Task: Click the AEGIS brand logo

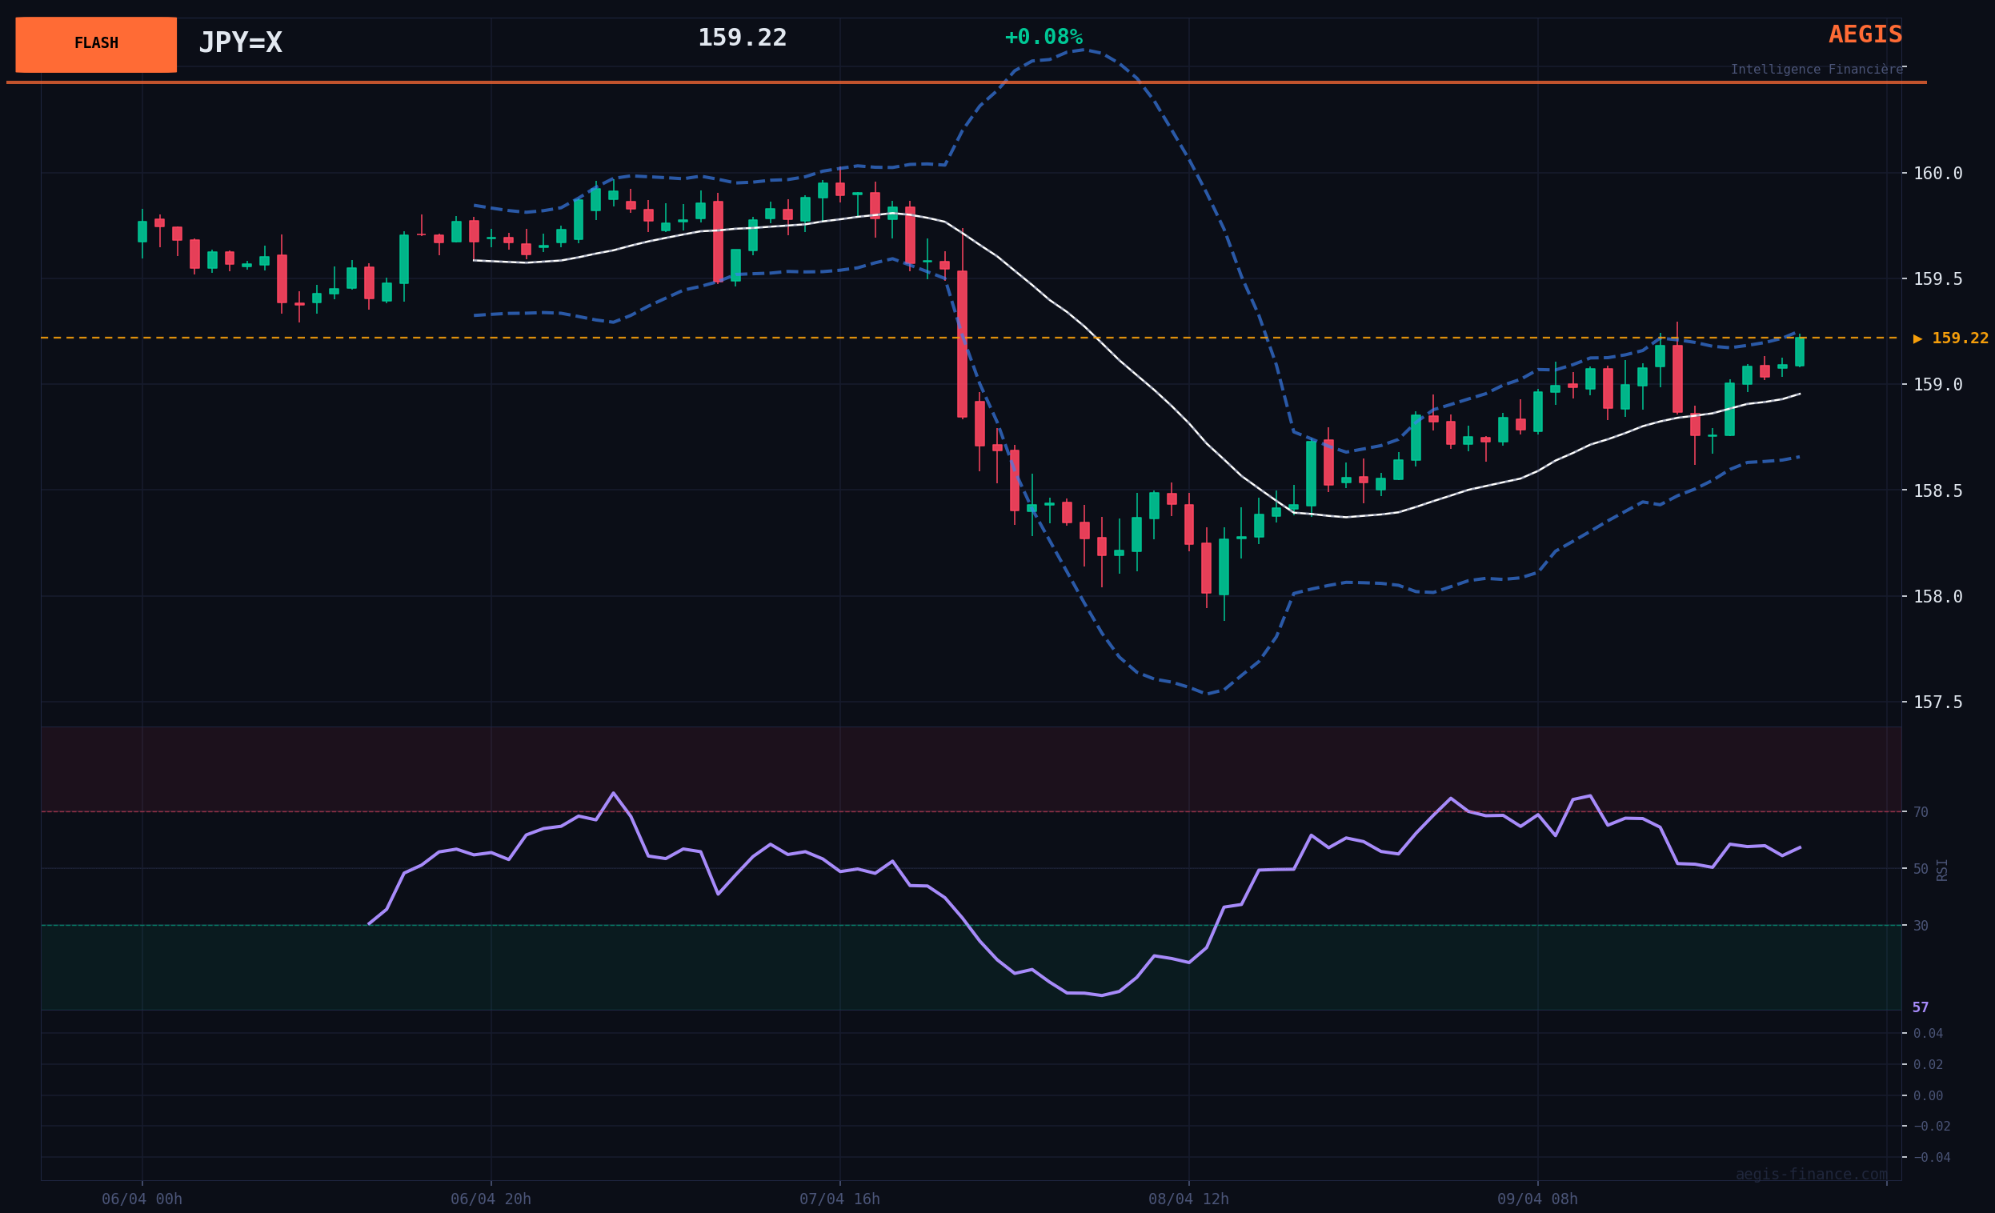Action: tap(1865, 35)
